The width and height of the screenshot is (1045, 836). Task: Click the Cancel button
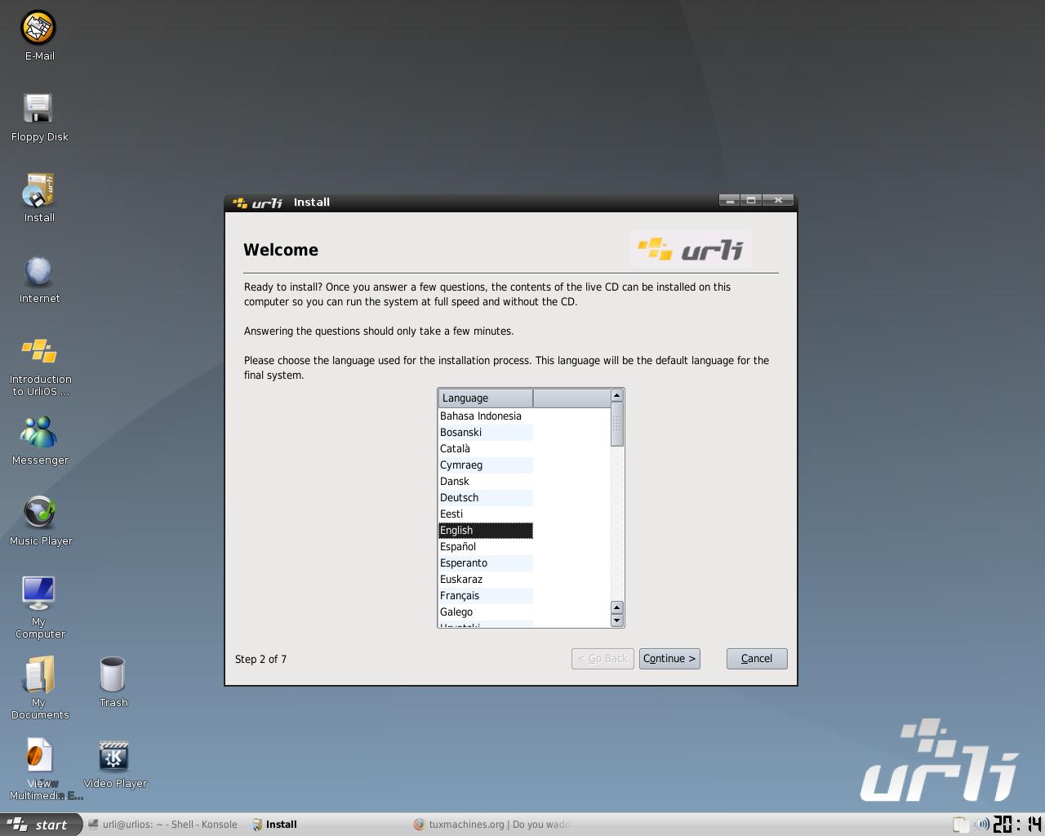[757, 659]
